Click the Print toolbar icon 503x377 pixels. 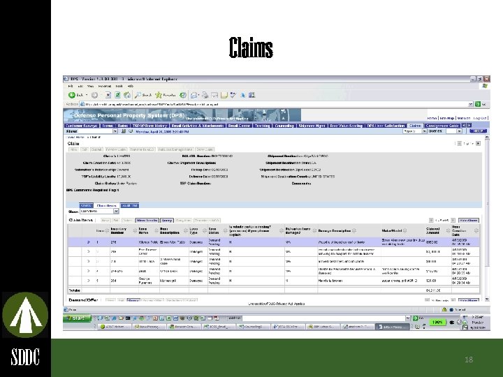click(205, 95)
